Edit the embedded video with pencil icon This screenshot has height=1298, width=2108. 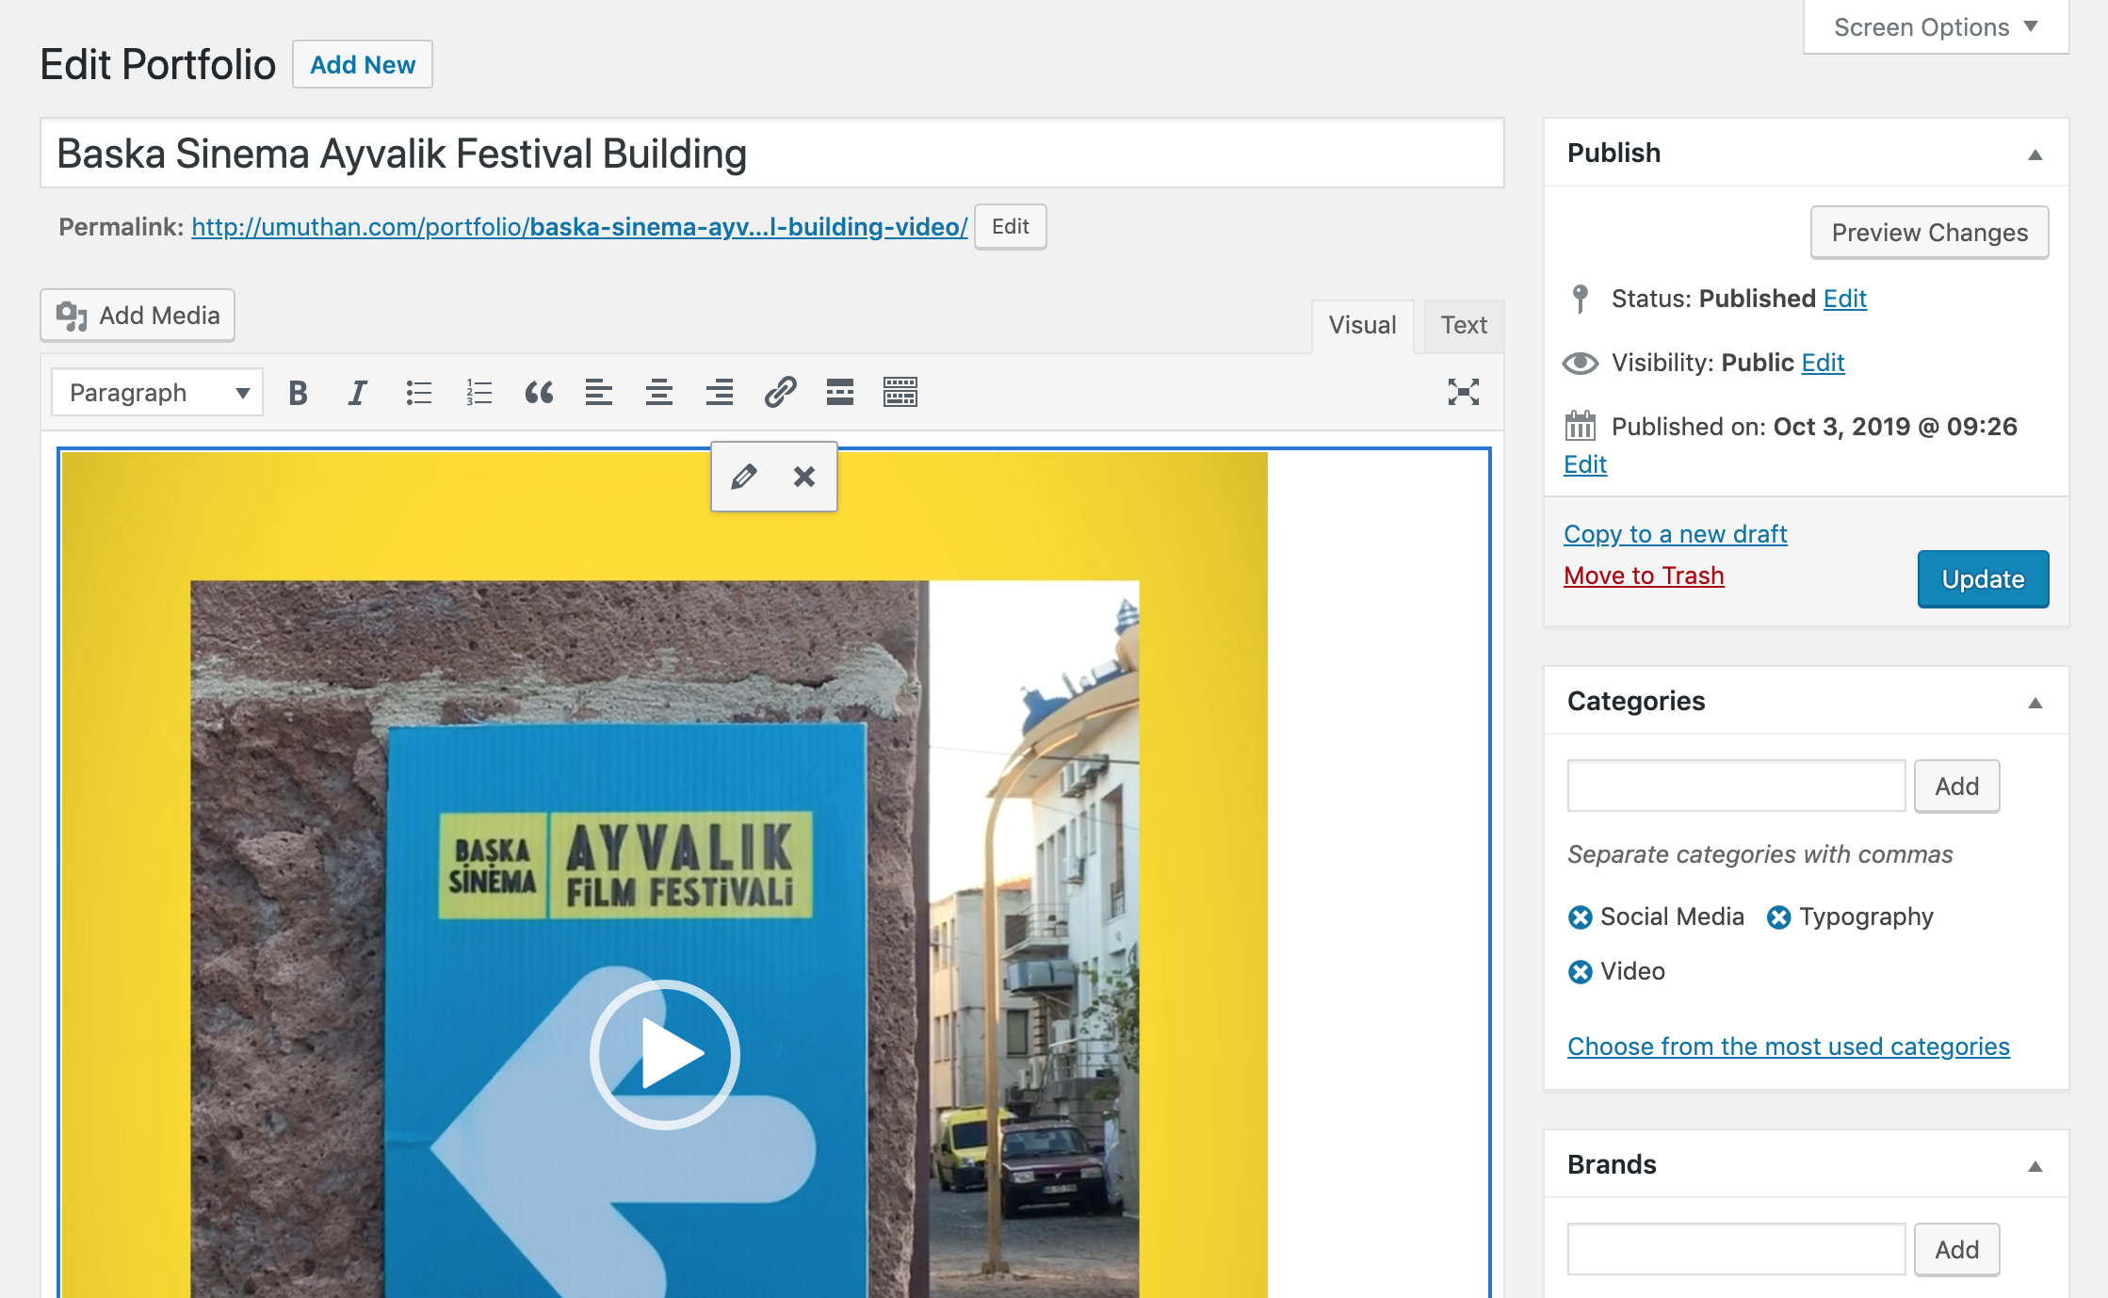point(743,477)
